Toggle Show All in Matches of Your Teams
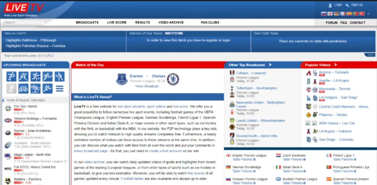The width and height of the screenshot is (377, 185). (174, 33)
